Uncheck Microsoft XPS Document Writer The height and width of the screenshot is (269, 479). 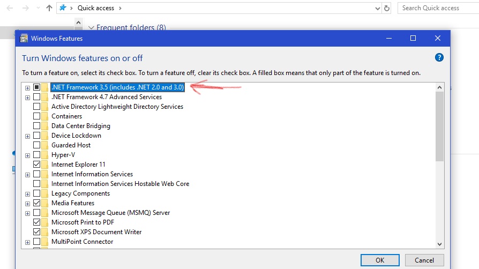(36, 231)
